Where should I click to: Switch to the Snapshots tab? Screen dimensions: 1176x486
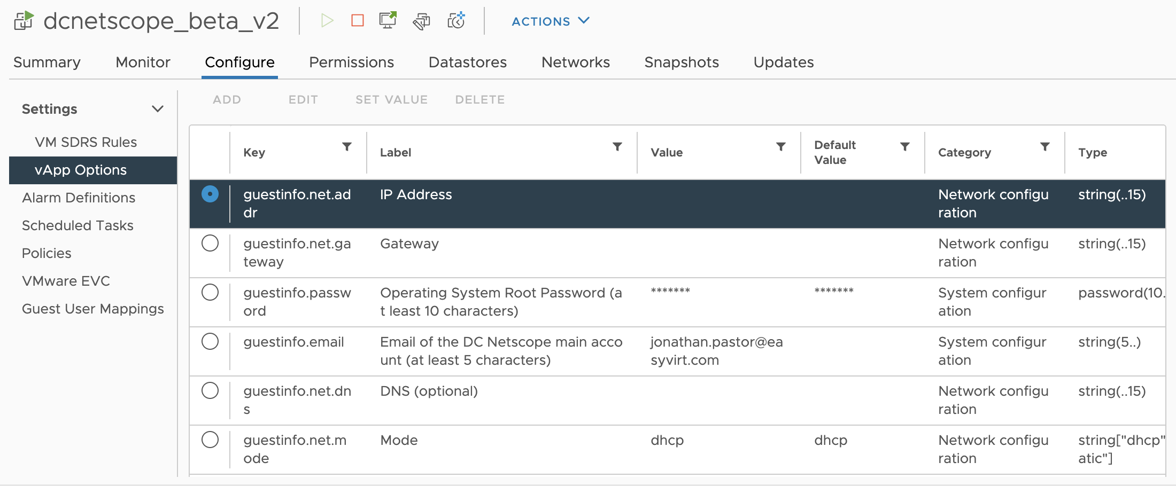(682, 62)
